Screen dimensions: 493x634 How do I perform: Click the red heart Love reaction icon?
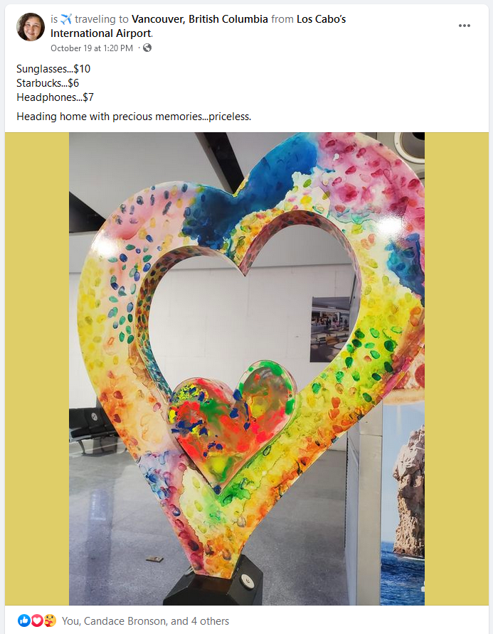[x=37, y=620]
